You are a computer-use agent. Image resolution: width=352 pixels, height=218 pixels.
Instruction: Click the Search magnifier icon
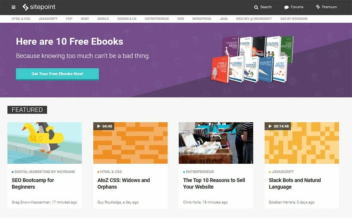click(256, 7)
